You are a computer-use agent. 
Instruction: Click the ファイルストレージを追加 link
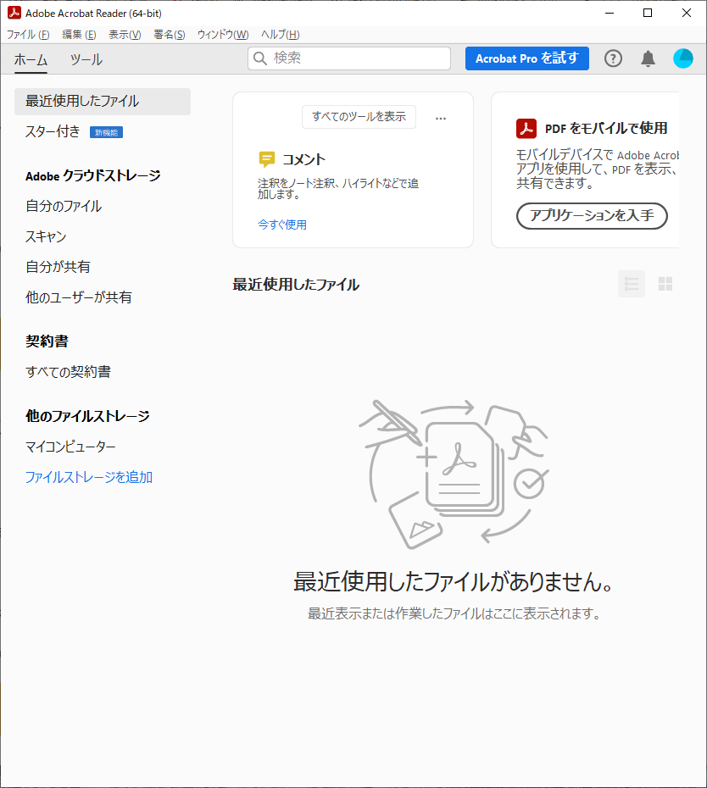(x=88, y=477)
